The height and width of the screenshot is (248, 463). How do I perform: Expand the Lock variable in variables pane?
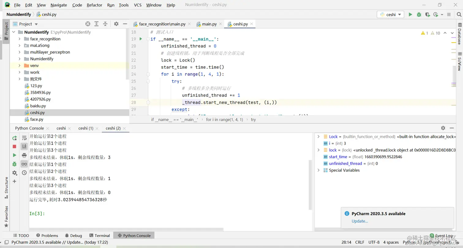click(x=318, y=137)
